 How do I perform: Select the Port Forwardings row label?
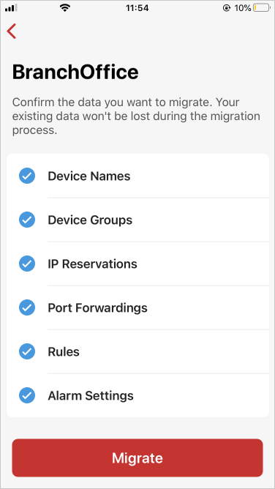click(x=97, y=308)
